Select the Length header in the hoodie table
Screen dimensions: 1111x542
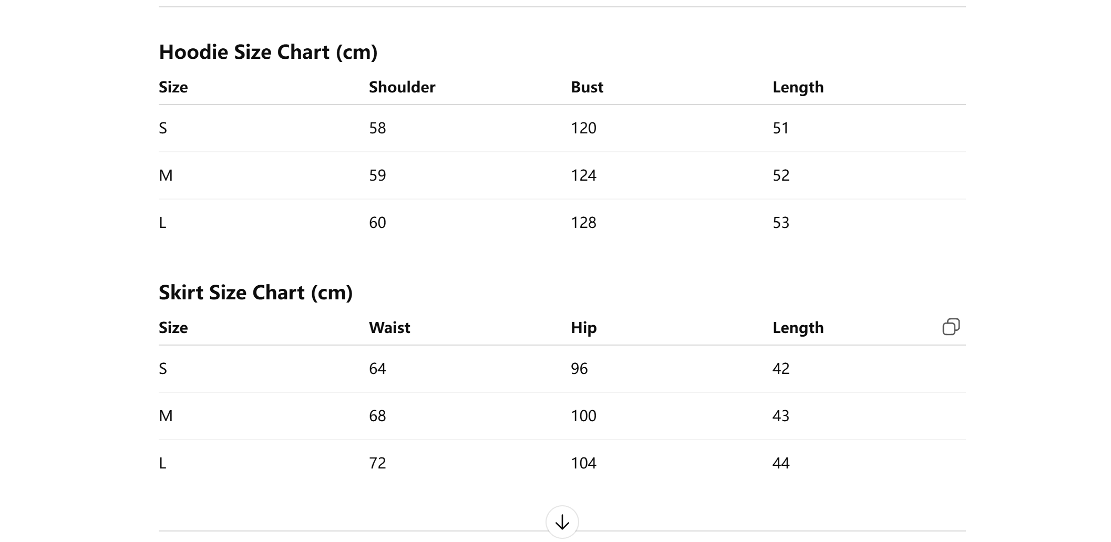pos(798,87)
